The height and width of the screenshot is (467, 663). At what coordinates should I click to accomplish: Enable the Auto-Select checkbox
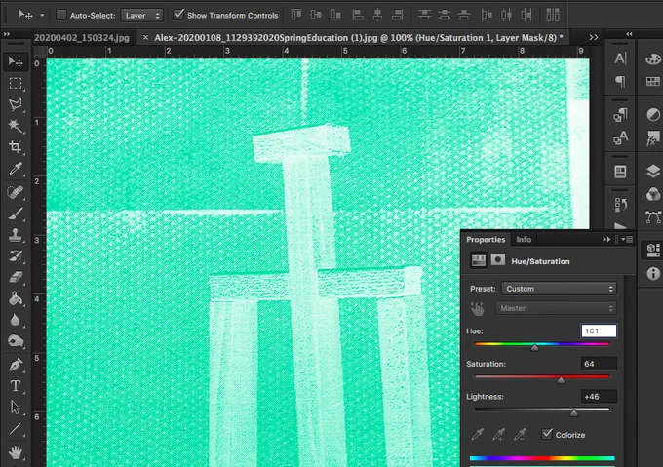tap(61, 16)
